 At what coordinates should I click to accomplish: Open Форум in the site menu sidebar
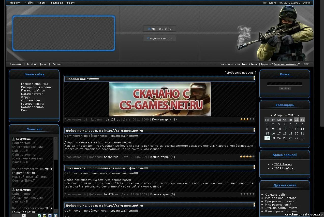[x=26, y=97]
